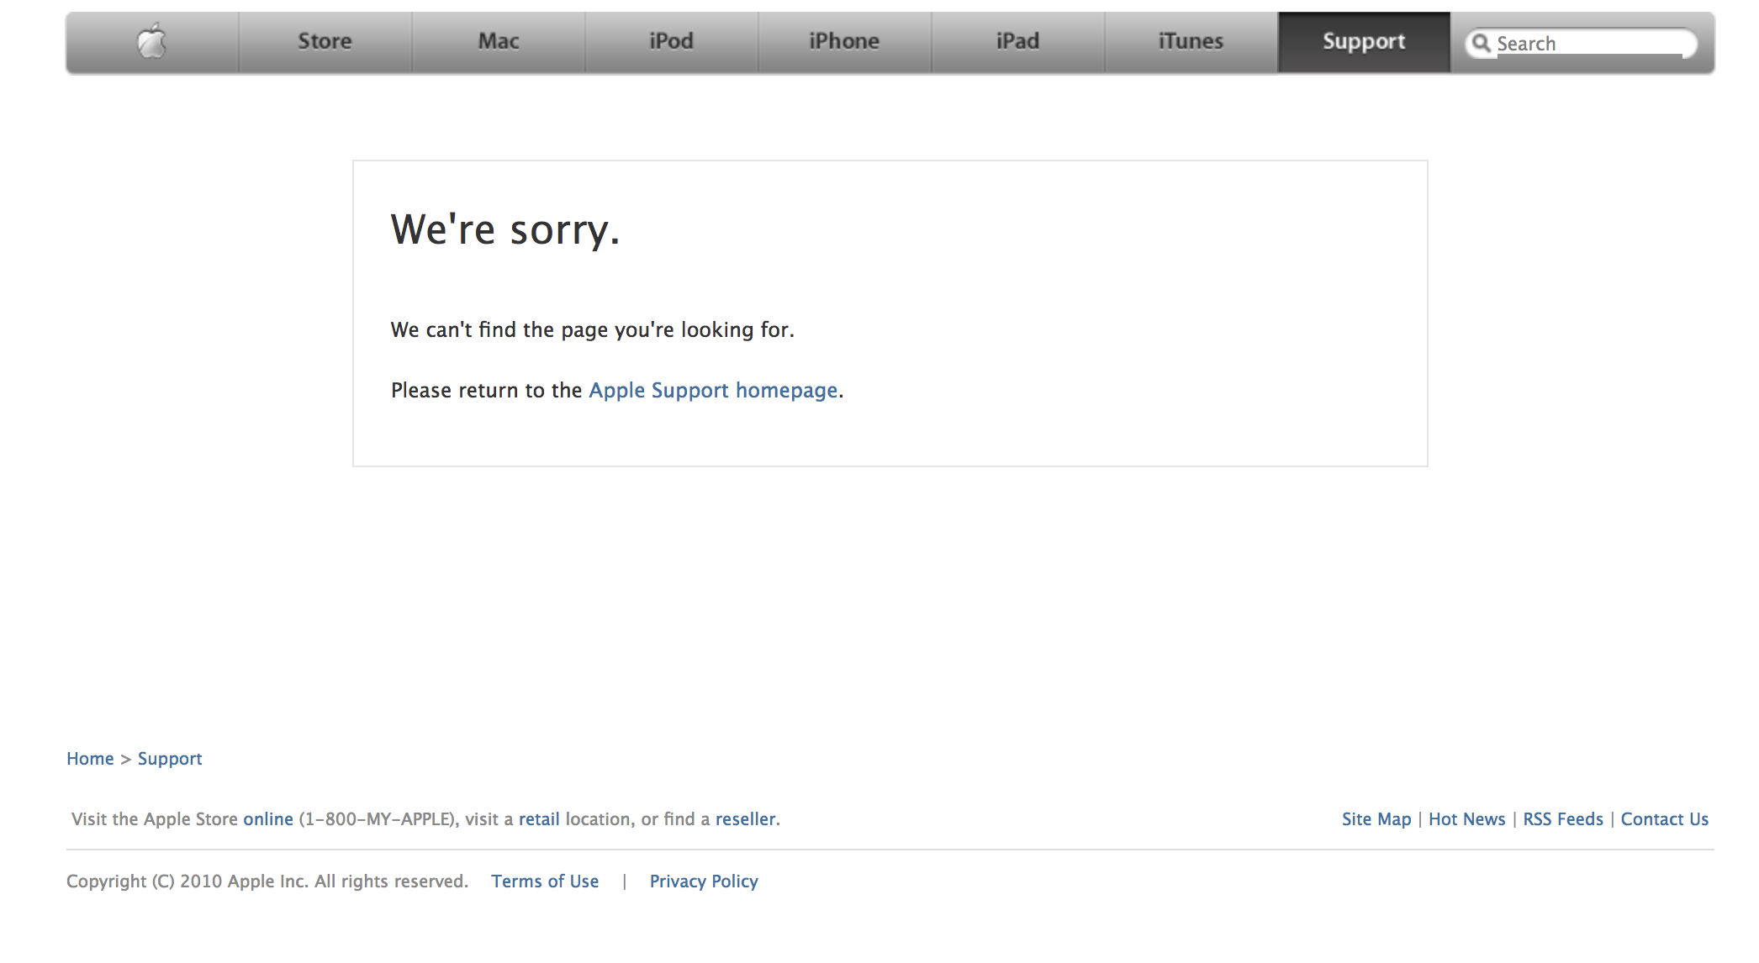The height and width of the screenshot is (963, 1759).
Task: Switch to the iTunes tab
Action: point(1191,42)
